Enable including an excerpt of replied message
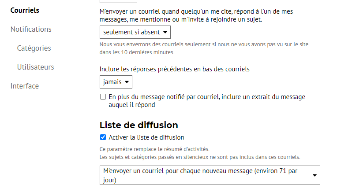This screenshot has height=192, width=352. pyautogui.click(x=103, y=97)
